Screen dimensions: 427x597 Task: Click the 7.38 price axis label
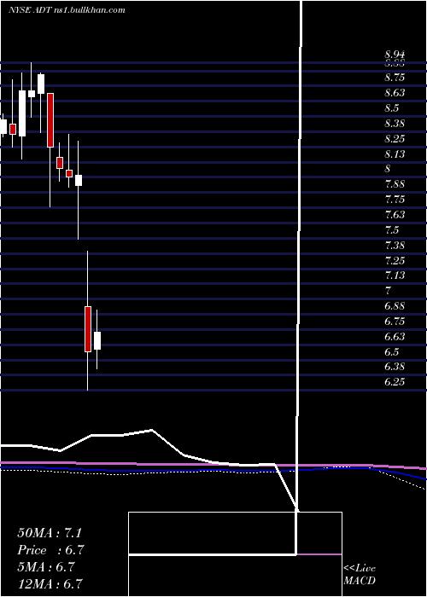(395, 246)
